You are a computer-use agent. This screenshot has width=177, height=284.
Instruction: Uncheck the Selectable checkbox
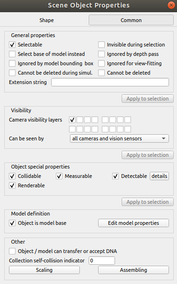pos(12,45)
